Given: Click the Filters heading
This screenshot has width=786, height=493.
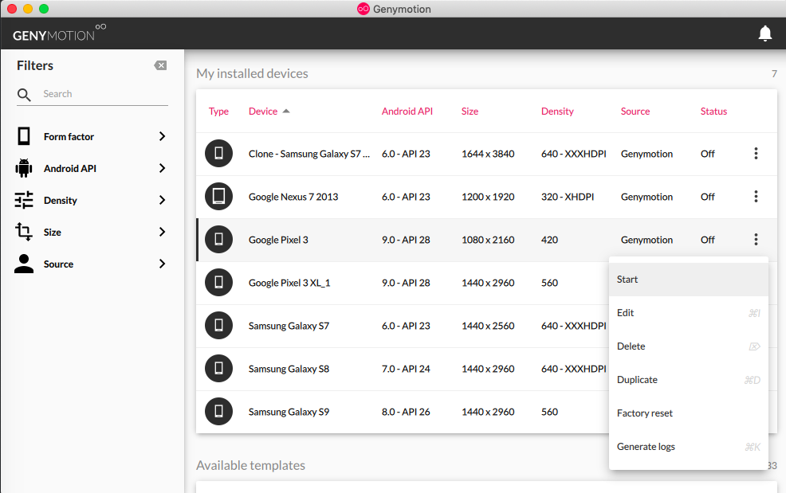Looking at the screenshot, I should 35,65.
